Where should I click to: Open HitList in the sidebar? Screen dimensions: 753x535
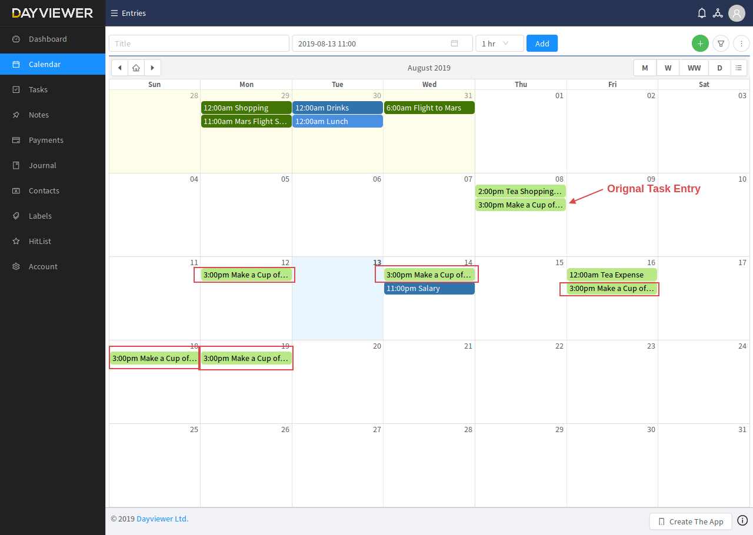[x=52, y=241]
